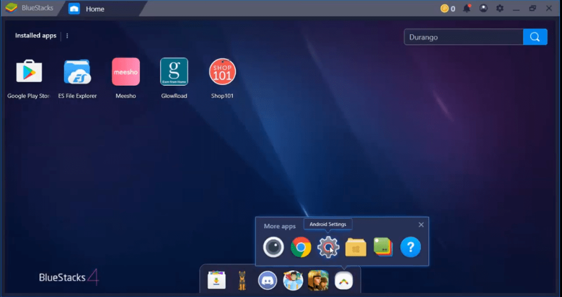Open the Camera app in More apps
Viewport: 562px width, 297px height.
coord(274,247)
